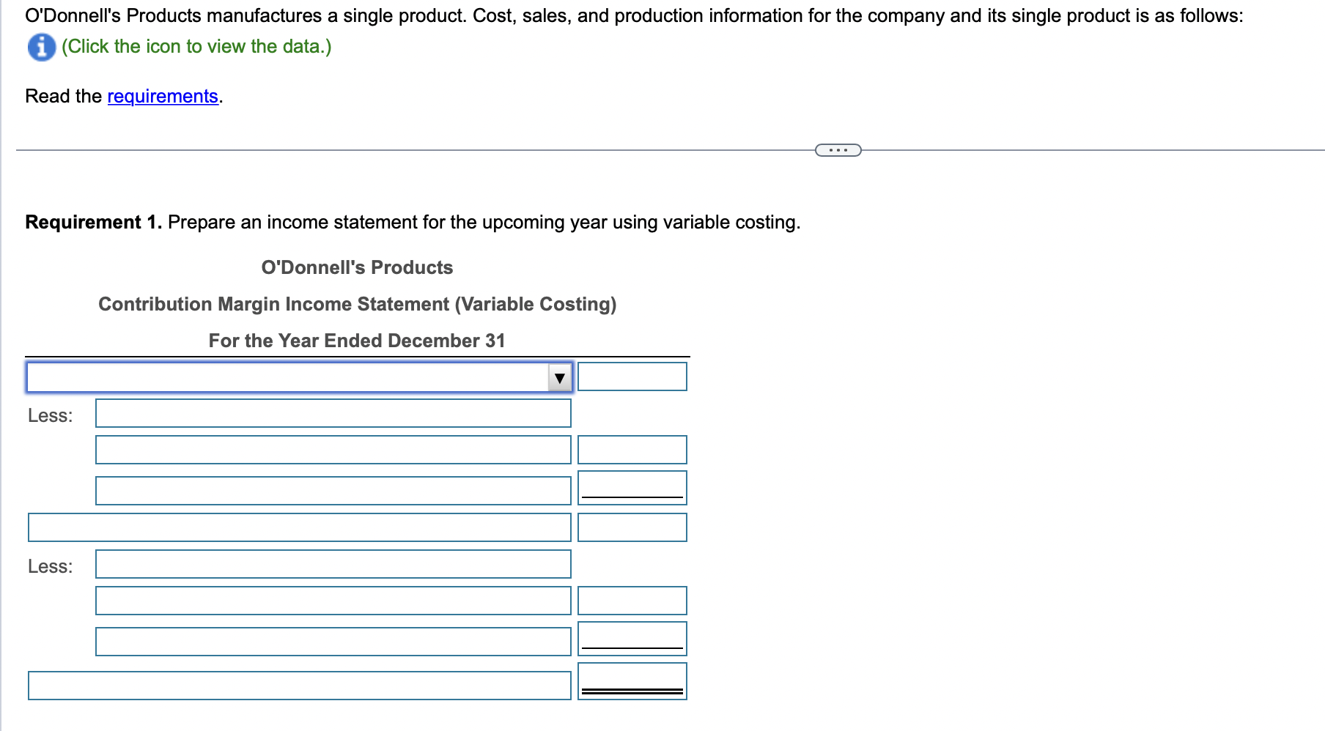Click the first single-underlined amount field
This screenshot has width=1325, height=731.
[632, 488]
